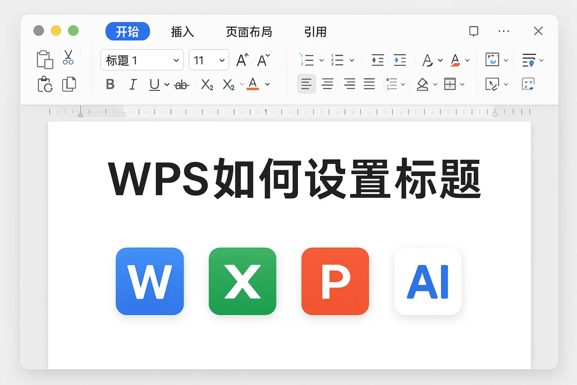Open the 页面布局 tab
The width and height of the screenshot is (577, 385).
pos(249,32)
